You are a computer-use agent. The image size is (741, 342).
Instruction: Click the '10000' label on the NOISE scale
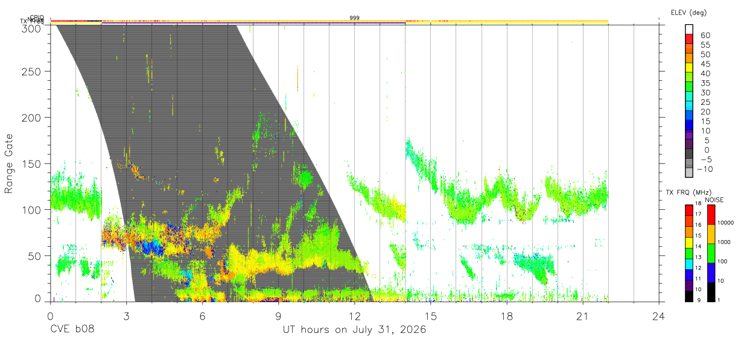(x=727, y=223)
